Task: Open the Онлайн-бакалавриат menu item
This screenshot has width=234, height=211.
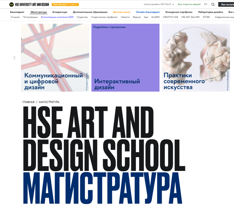Action: [148, 12]
